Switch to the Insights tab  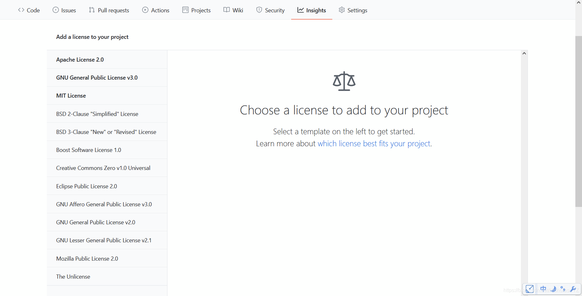tap(312, 10)
